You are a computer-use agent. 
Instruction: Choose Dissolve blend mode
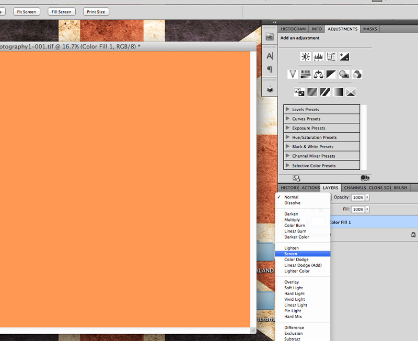[x=303, y=203]
